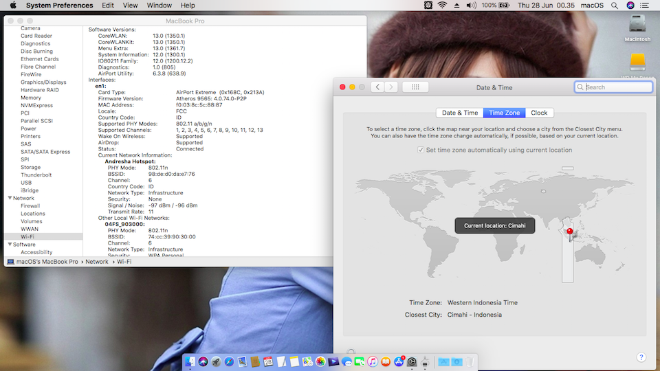Go forward in System Preferences toolbar
Viewport: 660px width, 371px height.
tap(391, 87)
